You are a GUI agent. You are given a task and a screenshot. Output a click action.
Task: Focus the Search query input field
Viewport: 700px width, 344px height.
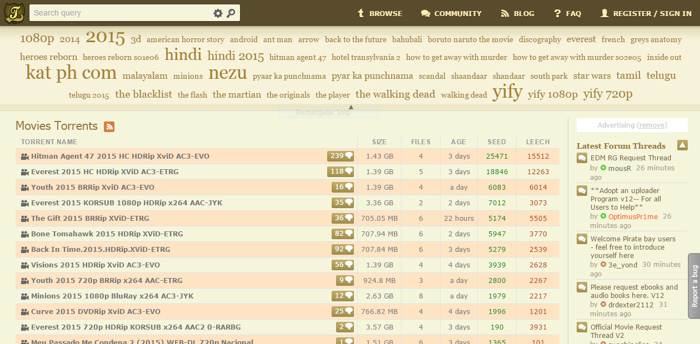119,13
